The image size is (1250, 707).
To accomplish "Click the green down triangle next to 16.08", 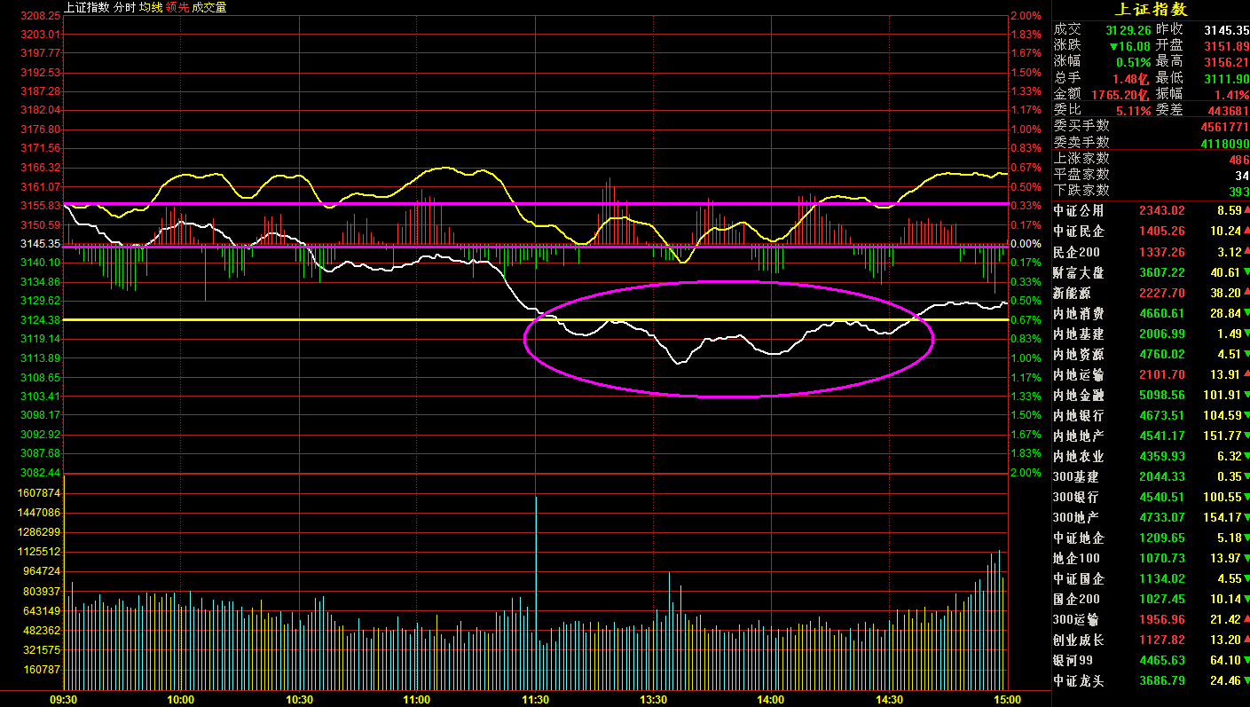I will point(1114,45).
